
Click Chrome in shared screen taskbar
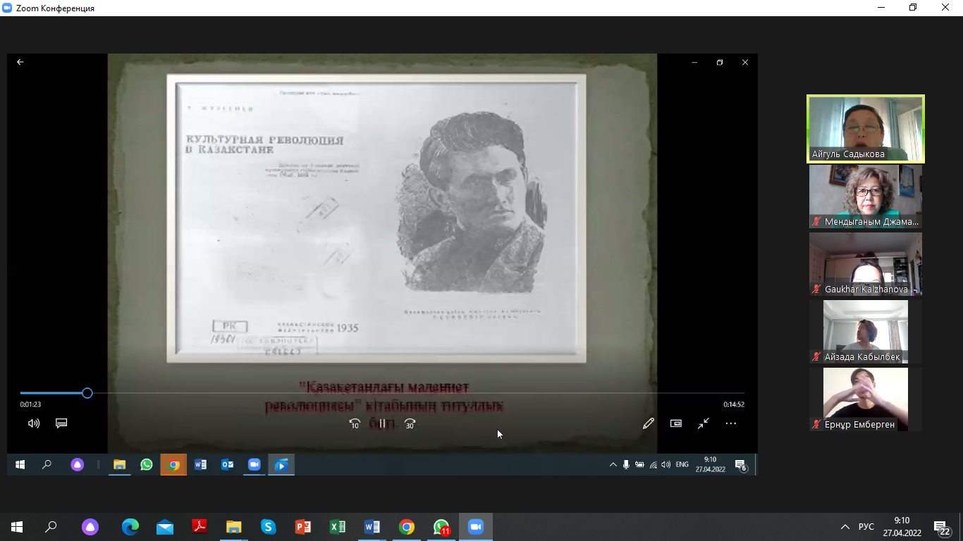[x=173, y=465]
